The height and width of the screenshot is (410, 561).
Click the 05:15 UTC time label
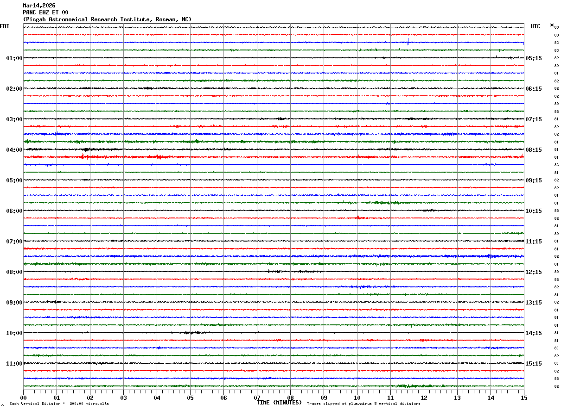(534, 58)
